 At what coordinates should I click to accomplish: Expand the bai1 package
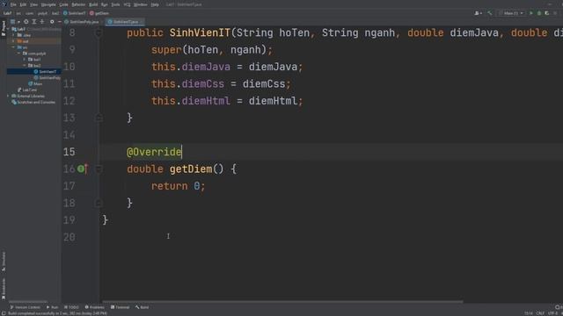tap(25, 60)
